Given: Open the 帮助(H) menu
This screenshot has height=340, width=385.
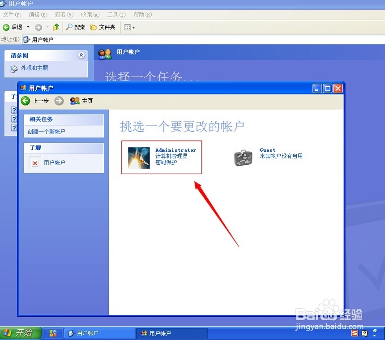Looking at the screenshot, I should coord(142,15).
